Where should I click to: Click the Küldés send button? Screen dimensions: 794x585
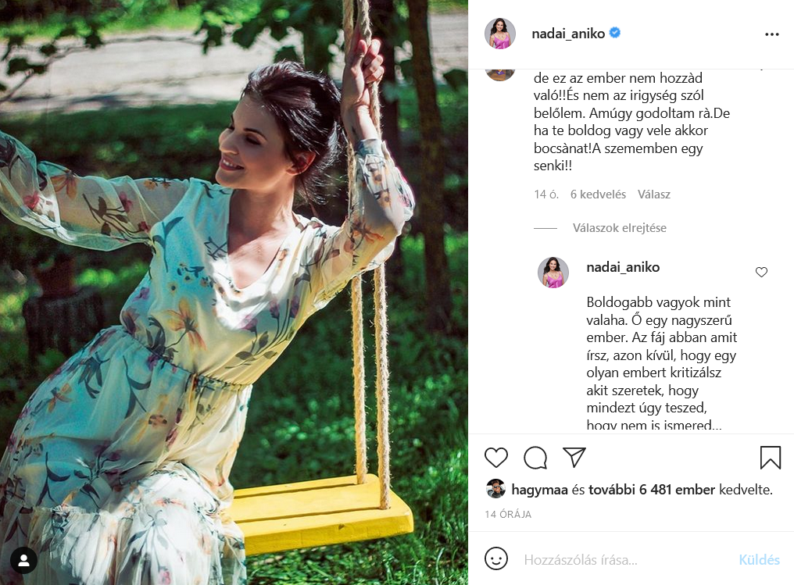[x=759, y=560]
